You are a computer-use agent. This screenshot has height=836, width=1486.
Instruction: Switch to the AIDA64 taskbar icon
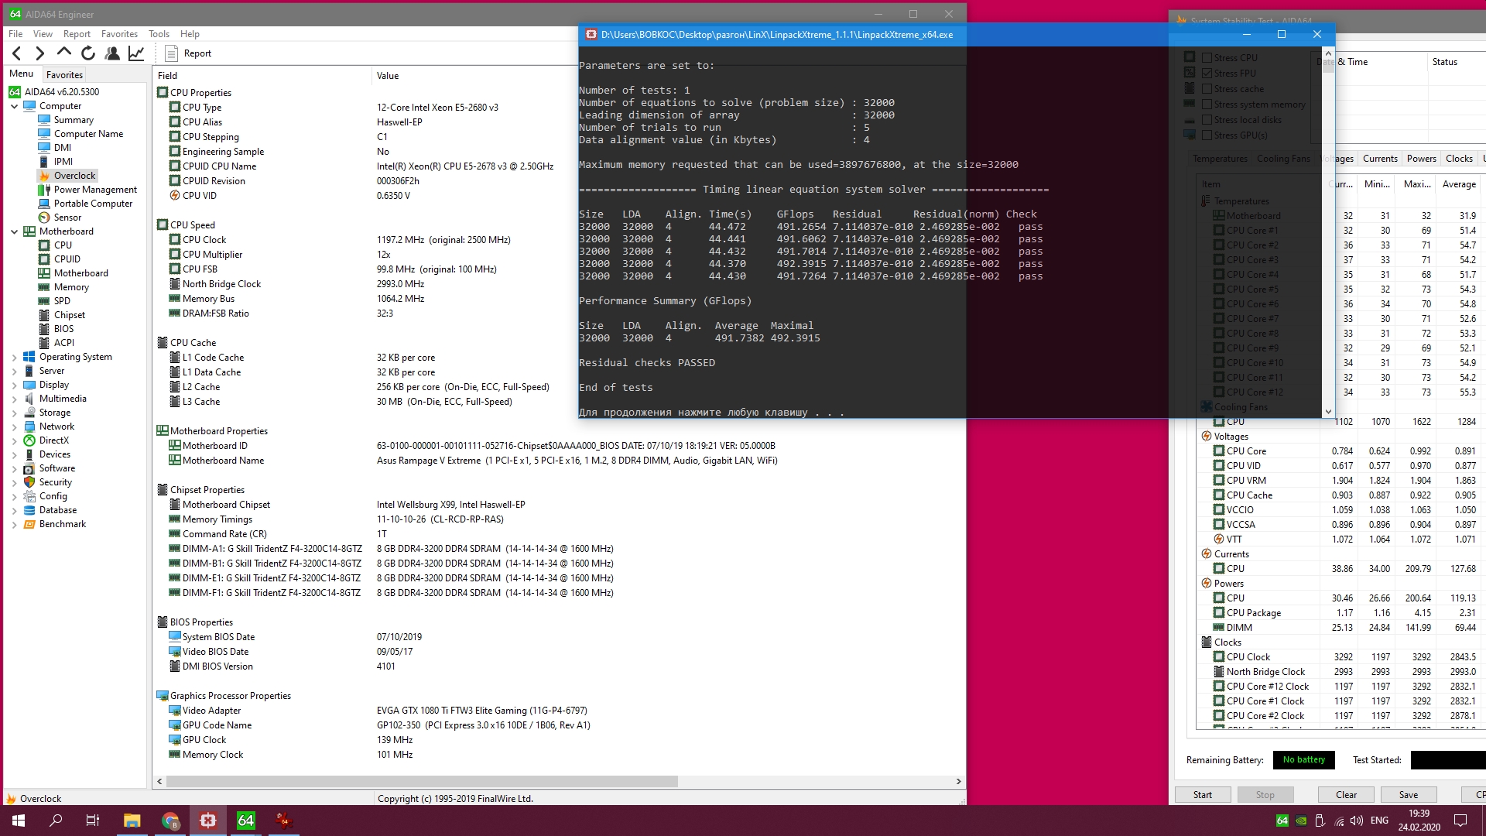tap(246, 821)
